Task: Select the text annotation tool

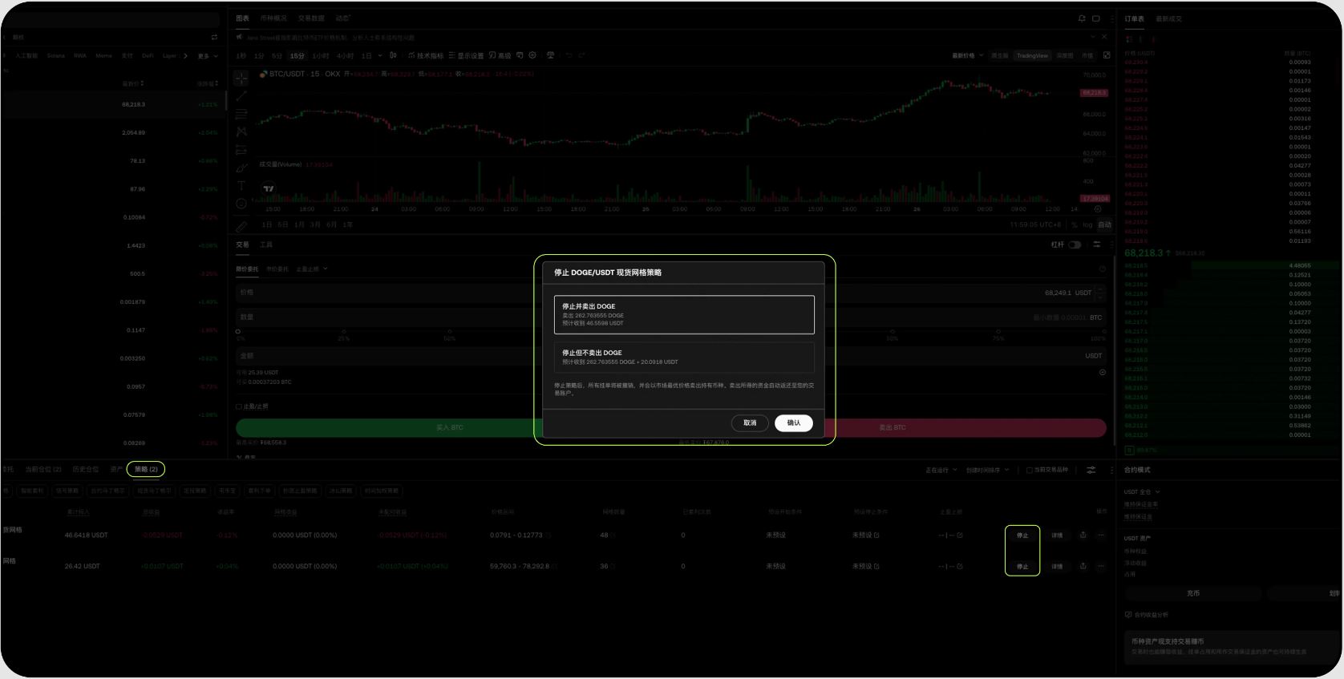Action: pyautogui.click(x=241, y=185)
